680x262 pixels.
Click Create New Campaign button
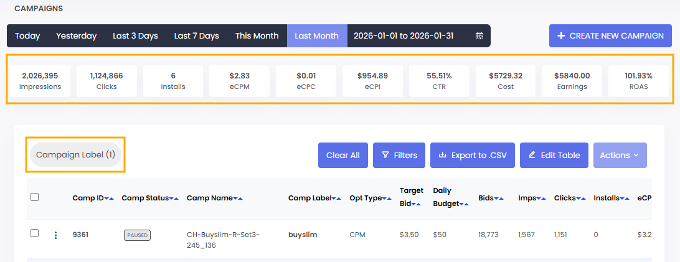click(610, 36)
